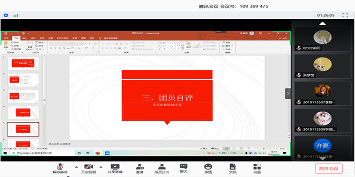Open the Members (23) list

click(x=162, y=169)
